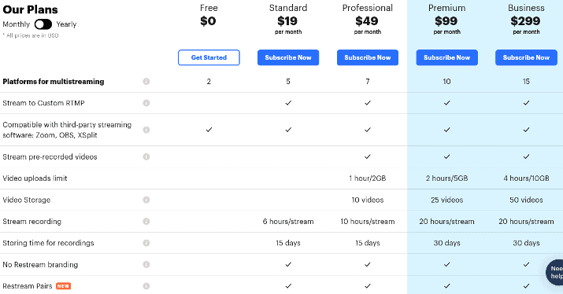Show info tooltip for Stream recording
563x294 pixels.
point(146,221)
